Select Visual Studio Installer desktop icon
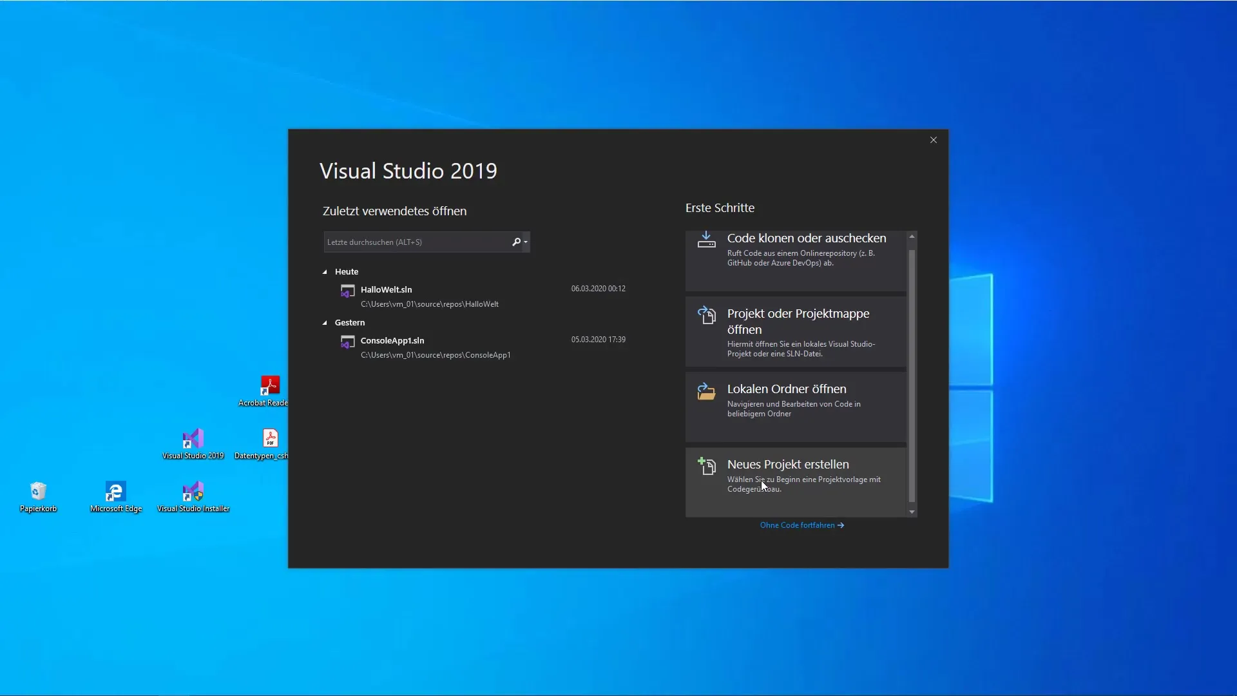 pyautogui.click(x=193, y=497)
